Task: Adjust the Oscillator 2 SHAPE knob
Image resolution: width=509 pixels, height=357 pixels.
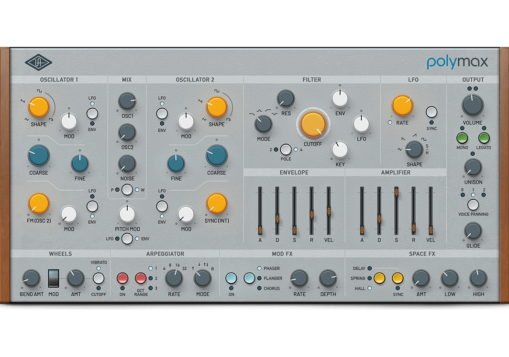Action: point(217,107)
